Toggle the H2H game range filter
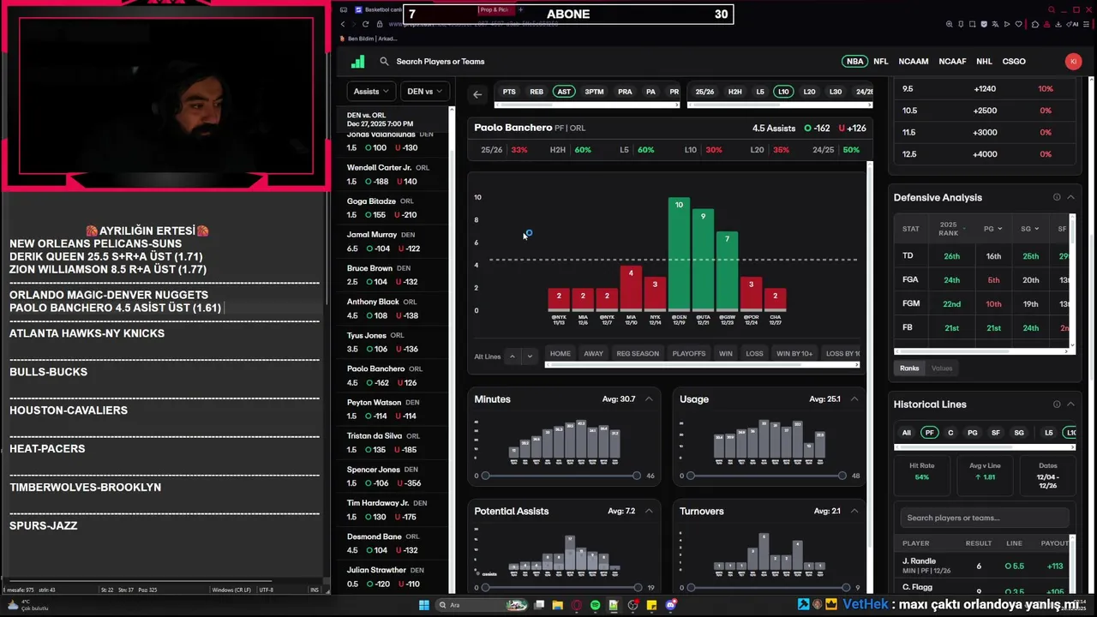1097x617 pixels. coord(734,92)
